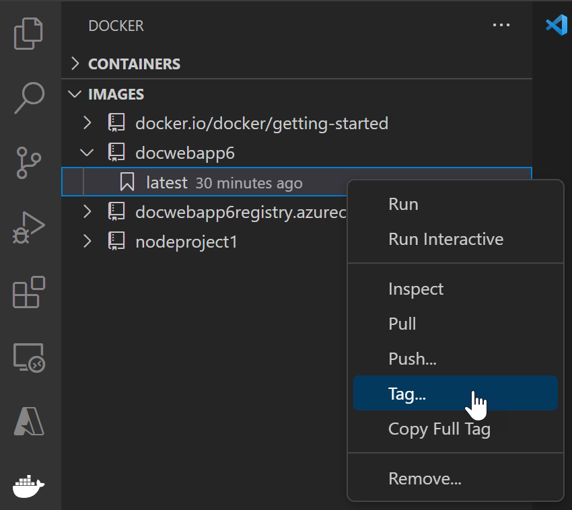Select the nodeproject1 image name

click(x=186, y=242)
